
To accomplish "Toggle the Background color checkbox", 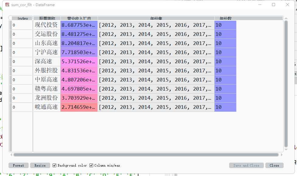I will (54, 165).
